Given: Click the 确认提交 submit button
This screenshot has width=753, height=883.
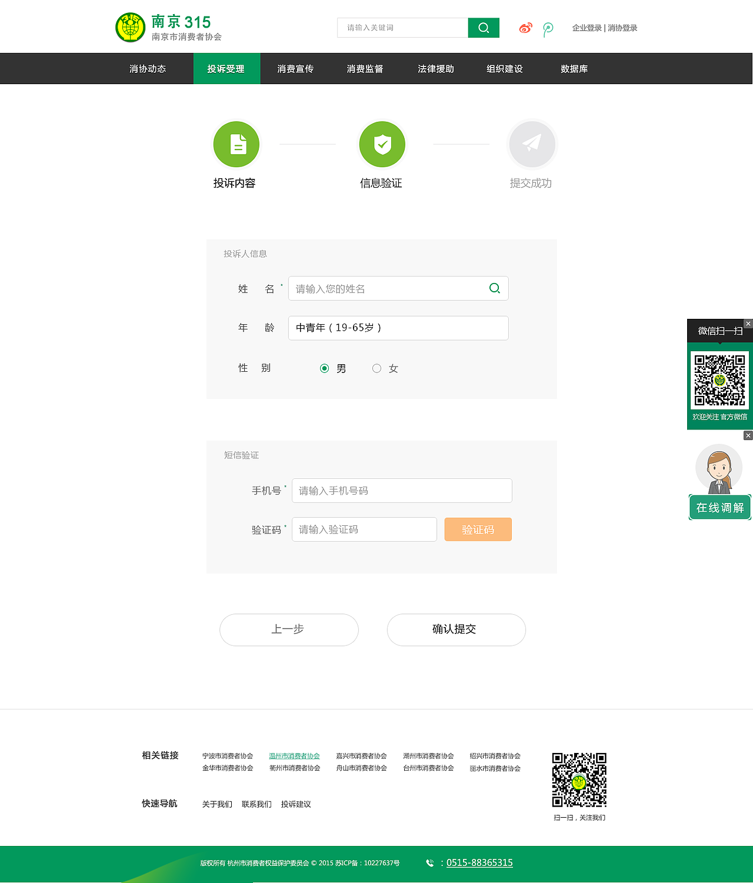Looking at the screenshot, I should tap(456, 629).
